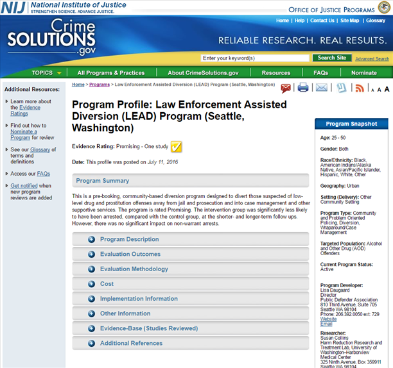Click the keyword search input field
This screenshot has height=368, width=393.
pyautogui.click(x=255, y=58)
